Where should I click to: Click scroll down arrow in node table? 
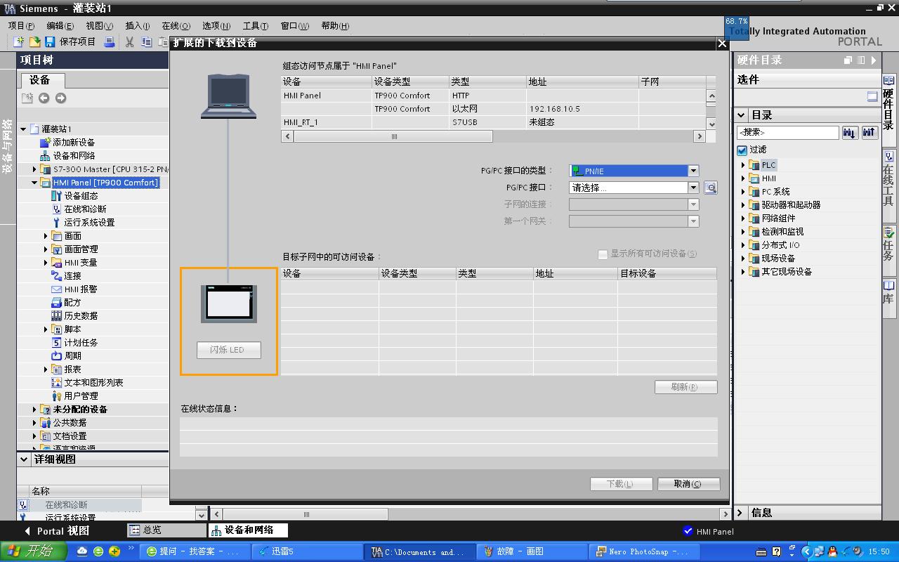click(711, 124)
